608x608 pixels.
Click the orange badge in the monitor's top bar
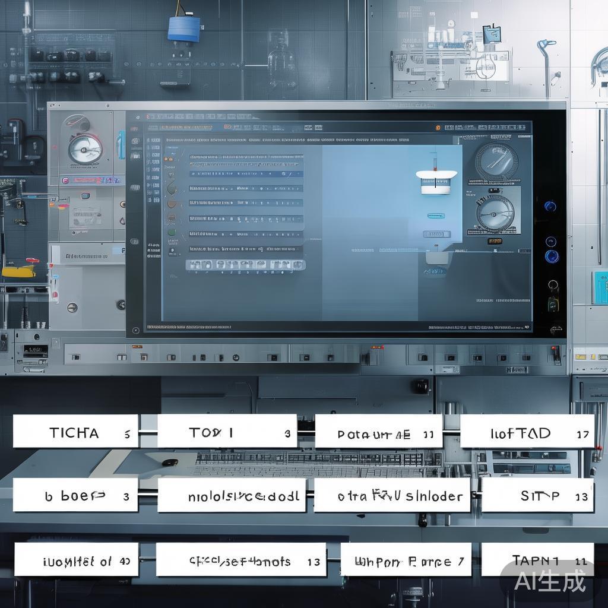pyautogui.click(x=438, y=127)
